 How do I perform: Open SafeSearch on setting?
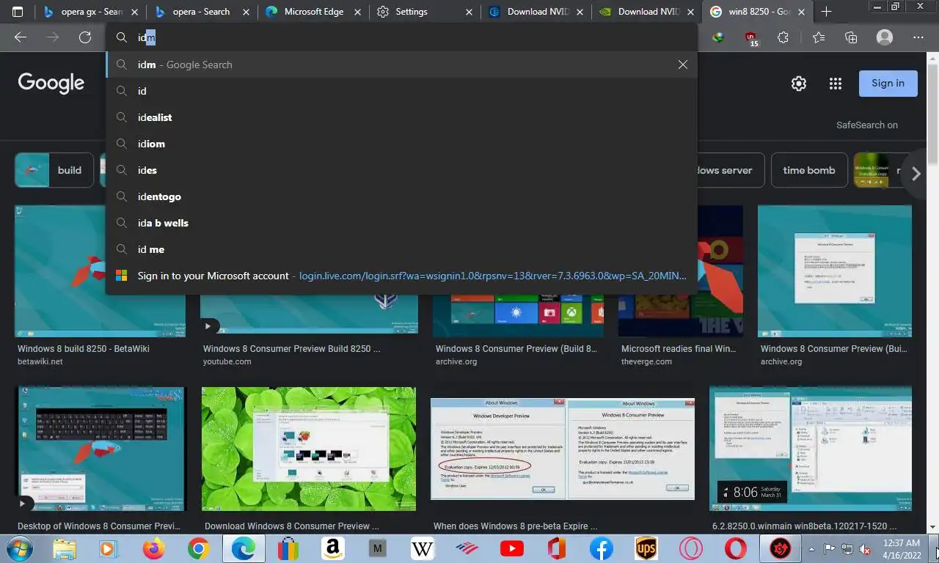(x=867, y=125)
